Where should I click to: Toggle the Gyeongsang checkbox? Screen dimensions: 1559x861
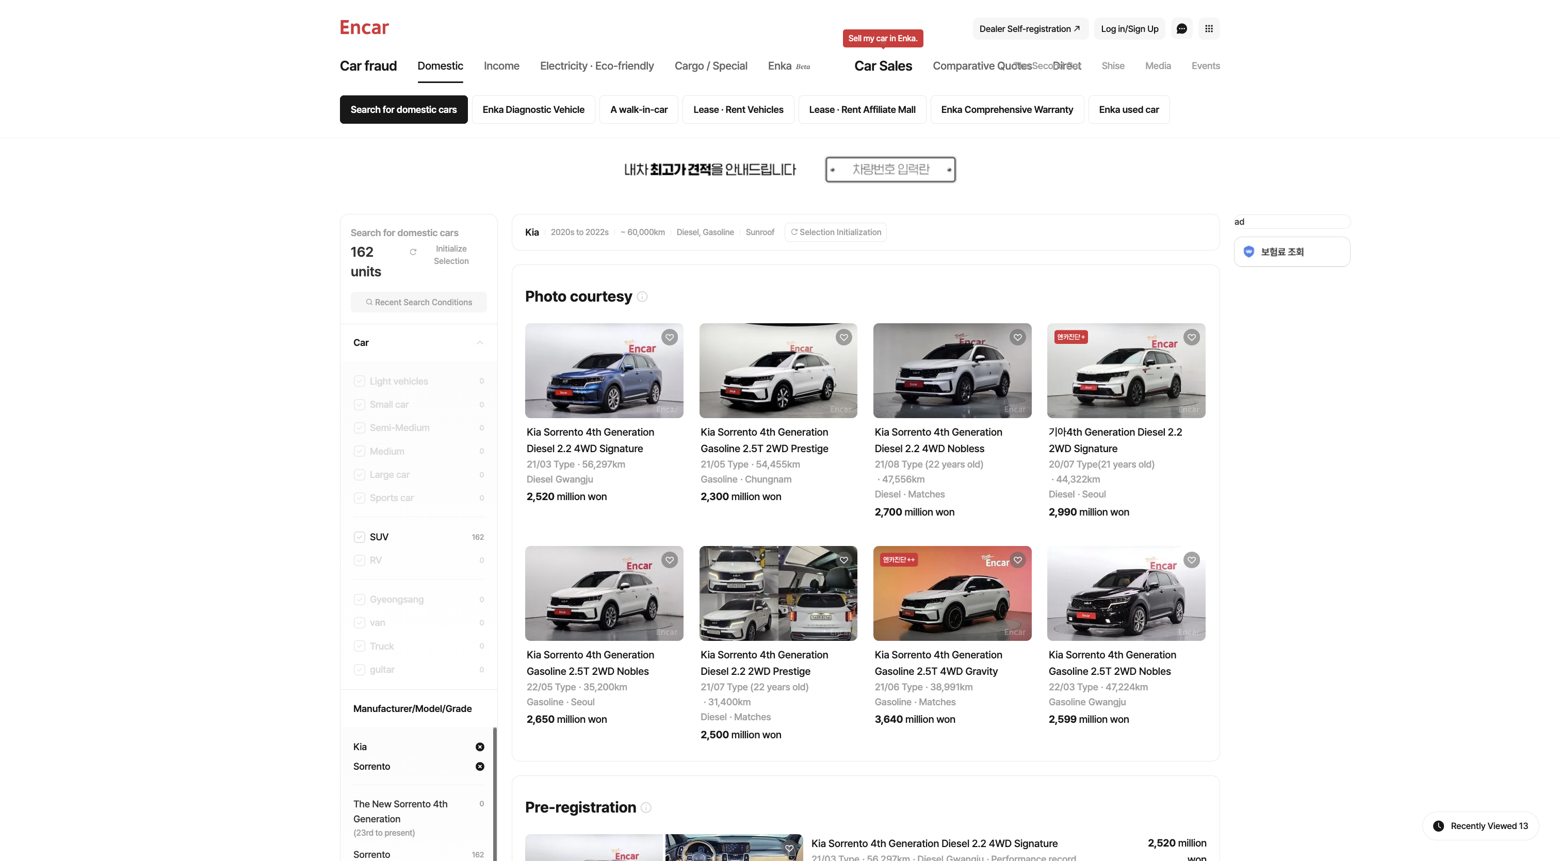point(360,599)
